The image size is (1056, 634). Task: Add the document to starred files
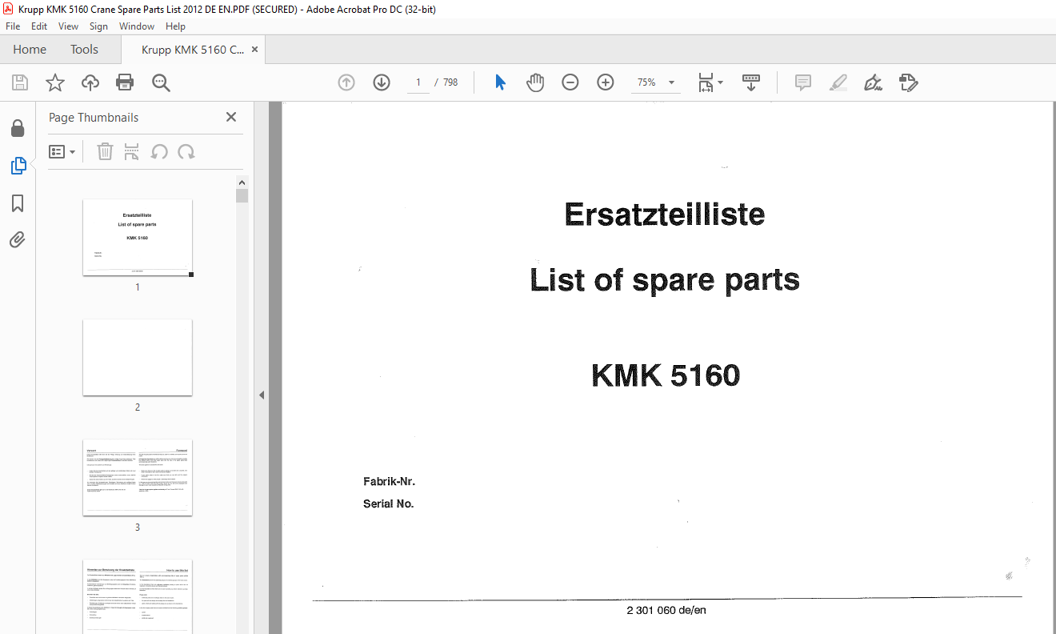pyautogui.click(x=55, y=82)
